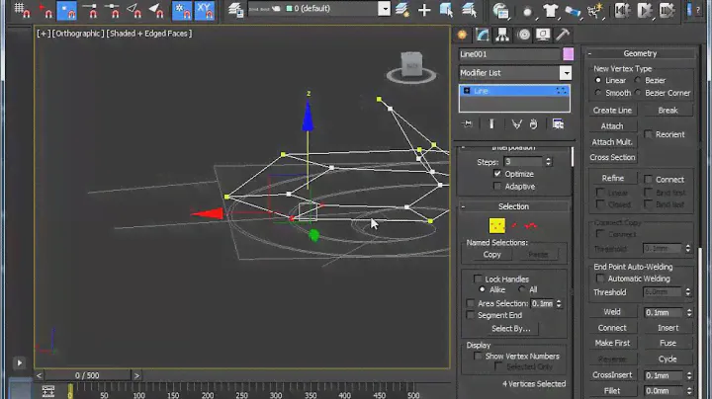The image size is (712, 399).
Task: Click the Pin Stack icon
Action: tap(469, 124)
